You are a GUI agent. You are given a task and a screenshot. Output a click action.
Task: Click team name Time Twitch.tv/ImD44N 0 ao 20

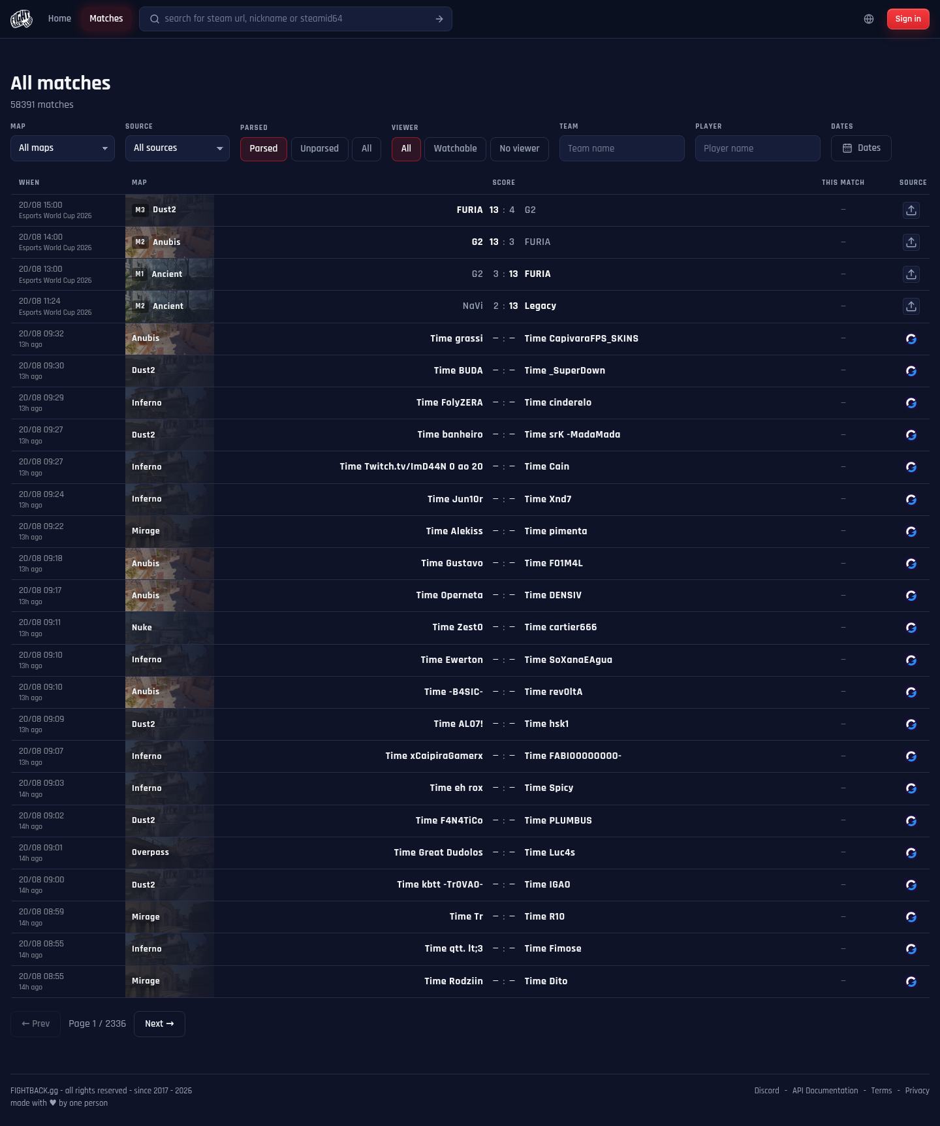tap(411, 466)
